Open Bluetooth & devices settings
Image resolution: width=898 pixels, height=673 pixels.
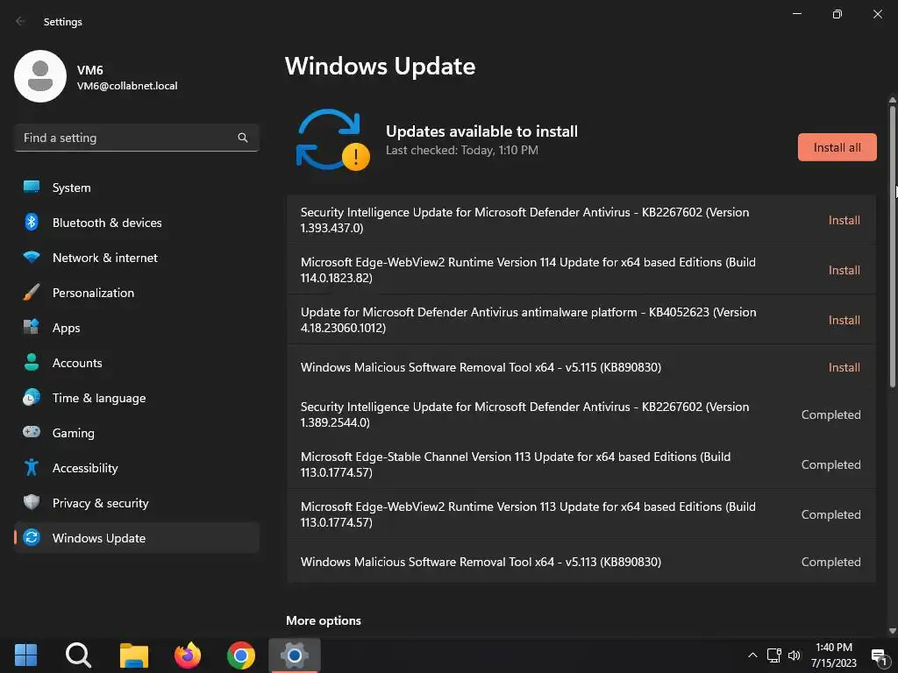click(x=136, y=223)
